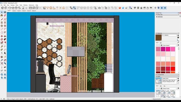Image resolution: width=181 pixels, height=102 pixels.
Task: Select the Paint Bucket tool
Action: tap(2, 15)
